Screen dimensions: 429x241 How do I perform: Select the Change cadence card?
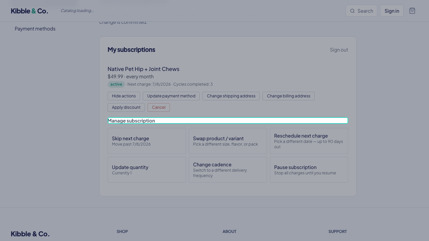[228, 170]
